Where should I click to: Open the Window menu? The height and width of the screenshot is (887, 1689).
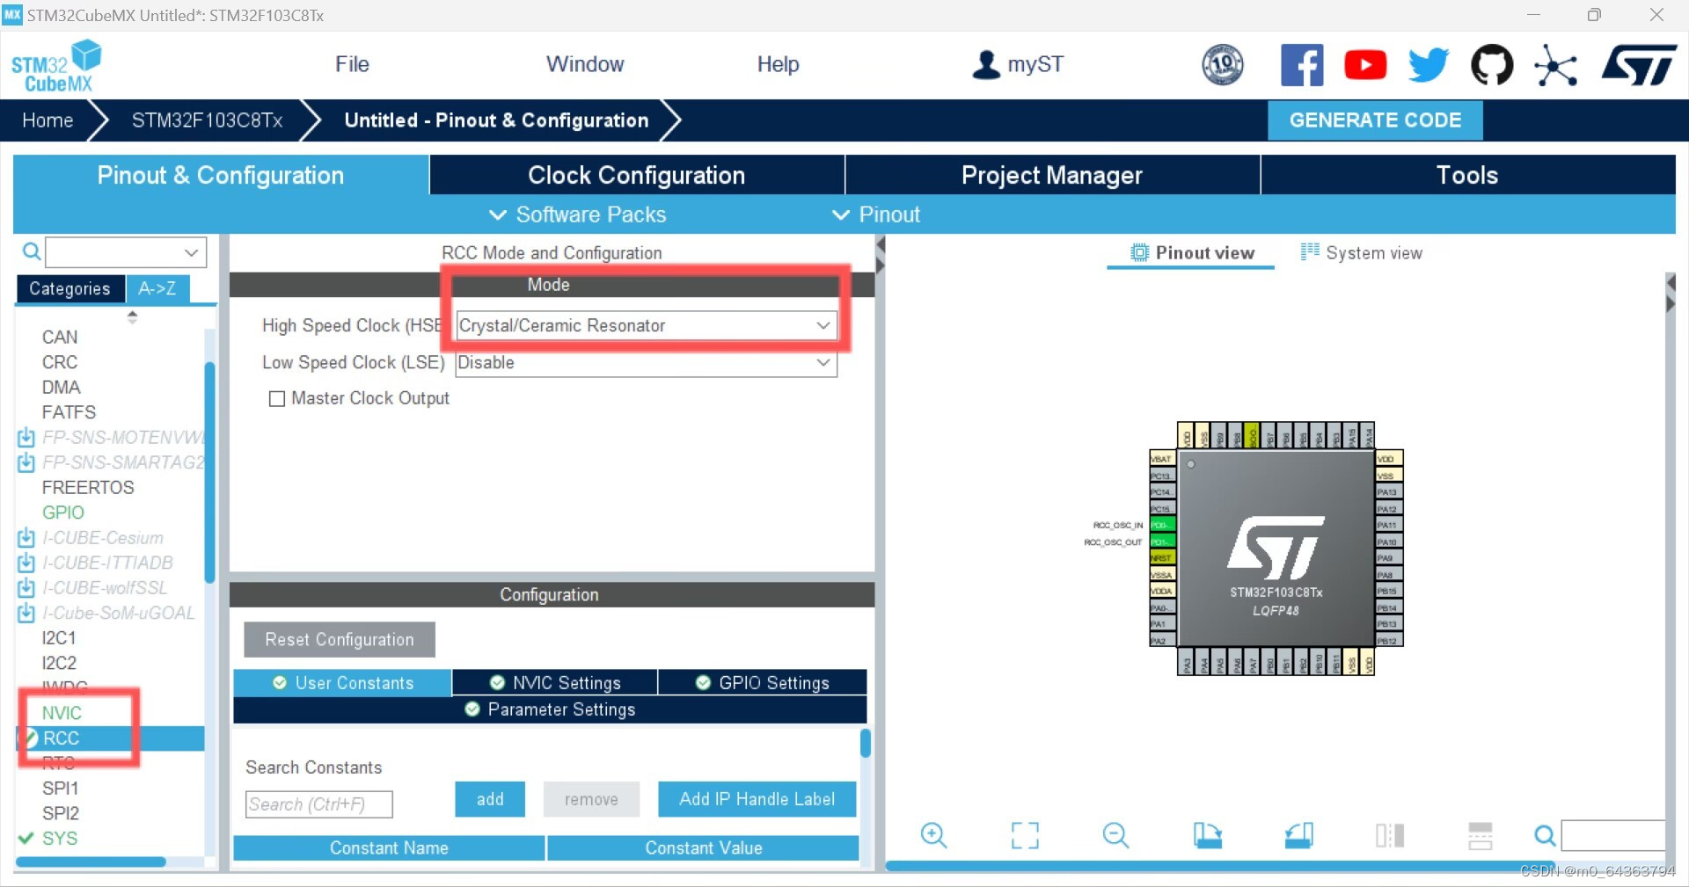point(585,63)
